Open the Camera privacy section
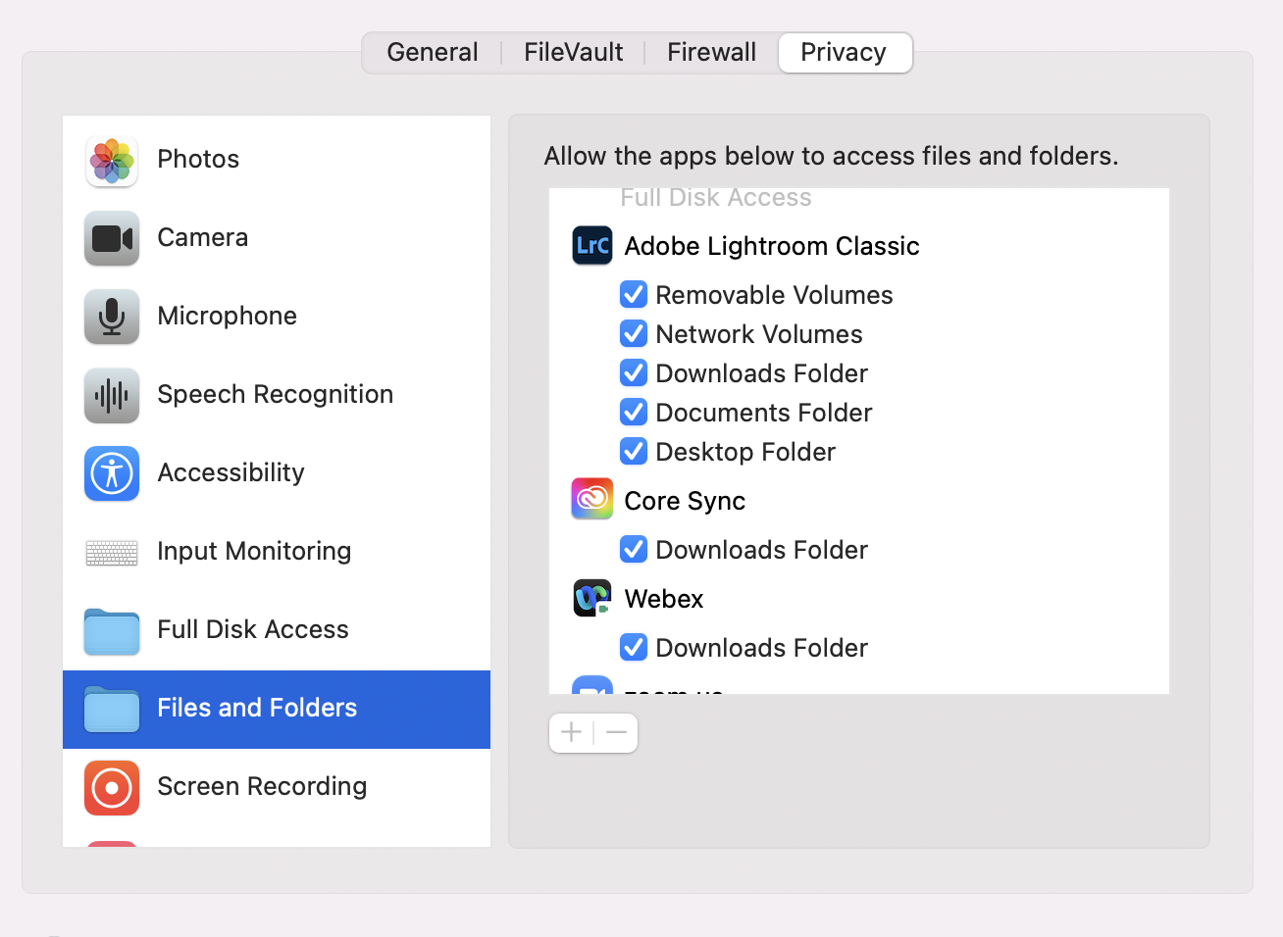Viewport: 1283px width, 937px height. pyautogui.click(x=111, y=238)
